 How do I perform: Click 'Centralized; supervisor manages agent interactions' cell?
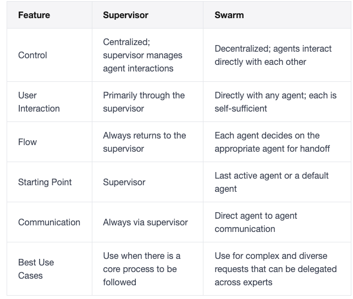(x=142, y=55)
